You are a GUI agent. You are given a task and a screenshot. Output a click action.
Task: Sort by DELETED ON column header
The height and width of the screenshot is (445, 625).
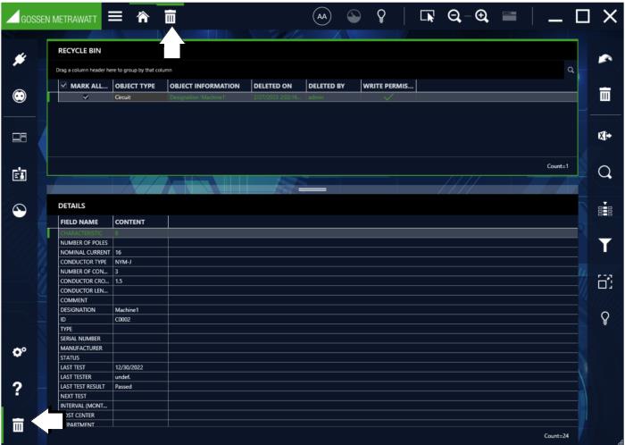point(279,86)
